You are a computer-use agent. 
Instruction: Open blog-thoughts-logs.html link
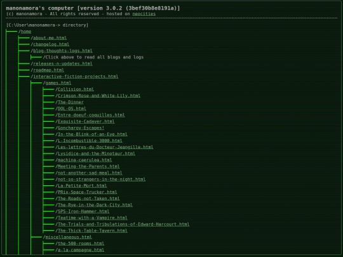tap(63, 51)
